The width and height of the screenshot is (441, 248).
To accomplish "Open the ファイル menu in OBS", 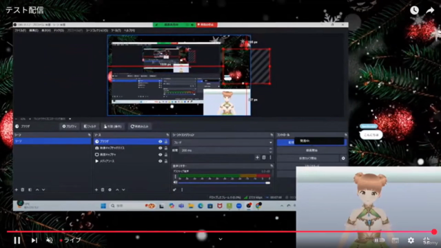I will [20, 30].
